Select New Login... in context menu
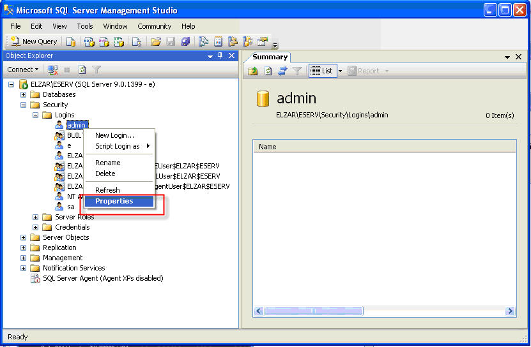Image resolution: width=531 pixels, height=347 pixels. coord(114,135)
